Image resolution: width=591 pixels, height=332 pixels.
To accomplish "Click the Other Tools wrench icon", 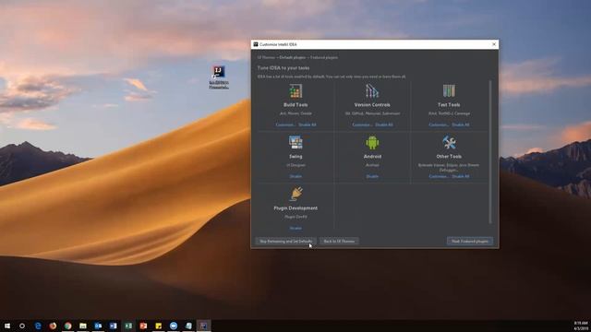I will pyautogui.click(x=449, y=143).
